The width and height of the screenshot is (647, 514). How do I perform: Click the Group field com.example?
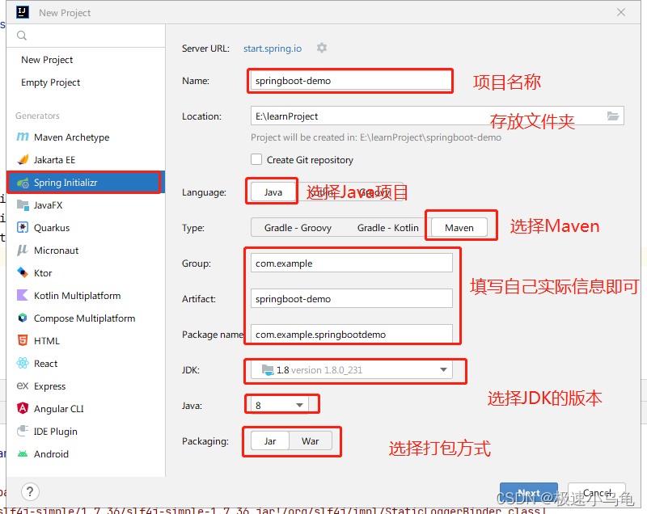pyautogui.click(x=352, y=263)
